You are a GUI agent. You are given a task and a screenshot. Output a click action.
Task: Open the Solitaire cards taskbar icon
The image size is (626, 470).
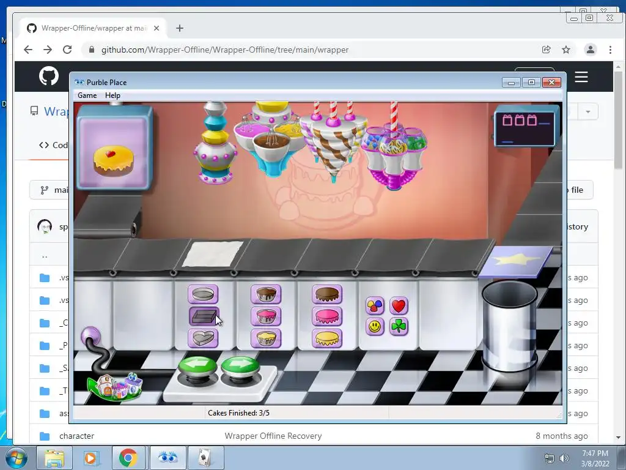[205, 458]
